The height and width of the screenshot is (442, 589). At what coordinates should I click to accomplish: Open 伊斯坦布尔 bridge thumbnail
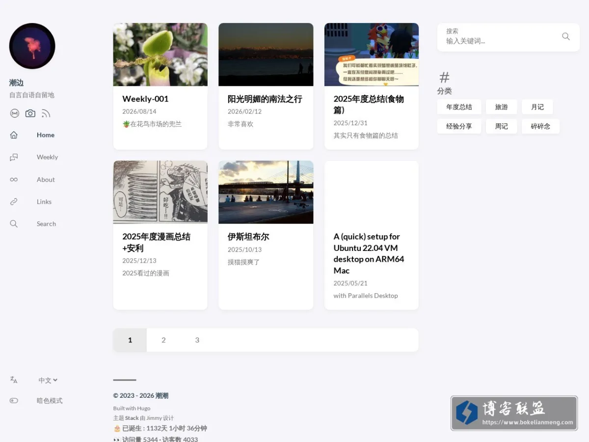266,192
